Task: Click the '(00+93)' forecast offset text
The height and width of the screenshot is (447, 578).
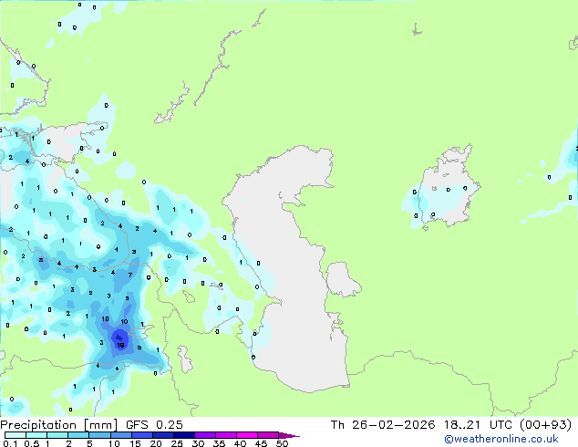Action: (x=545, y=425)
